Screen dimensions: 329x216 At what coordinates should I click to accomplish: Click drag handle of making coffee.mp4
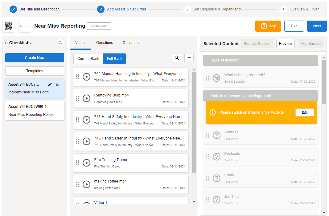77,184
